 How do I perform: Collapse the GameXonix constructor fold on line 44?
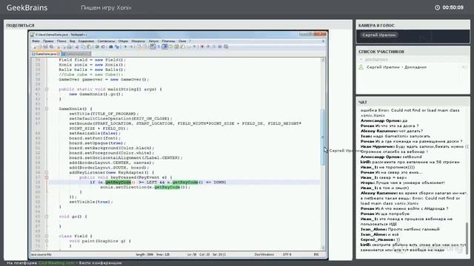click(47, 109)
